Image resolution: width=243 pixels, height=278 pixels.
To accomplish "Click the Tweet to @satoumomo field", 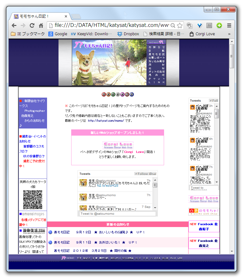I will (118, 214).
